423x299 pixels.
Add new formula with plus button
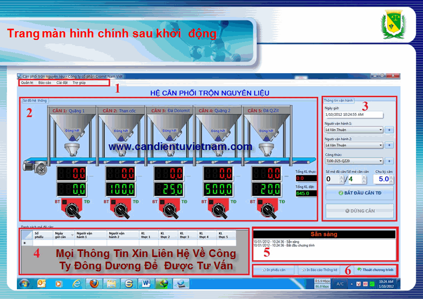tap(389, 161)
